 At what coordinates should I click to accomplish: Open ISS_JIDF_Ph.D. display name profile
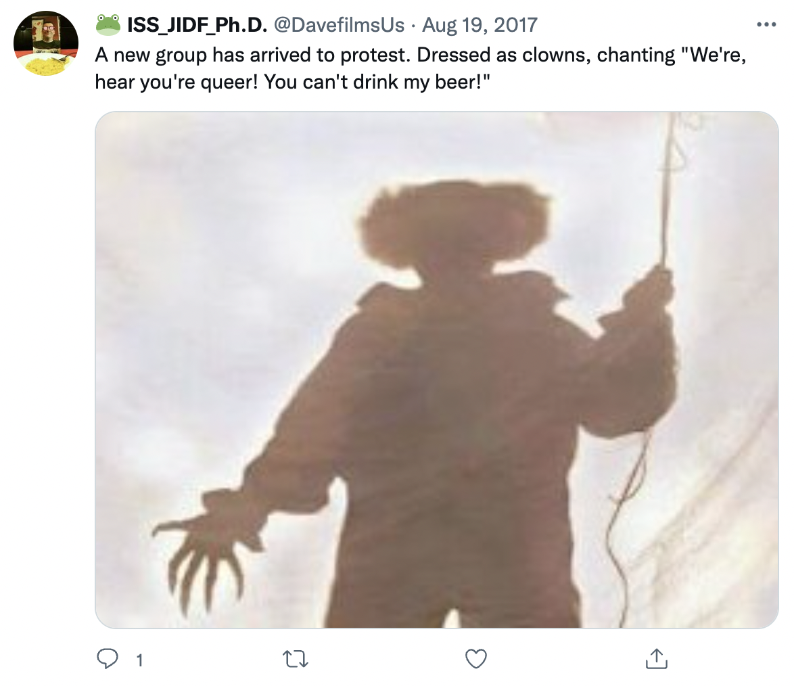[x=197, y=25]
